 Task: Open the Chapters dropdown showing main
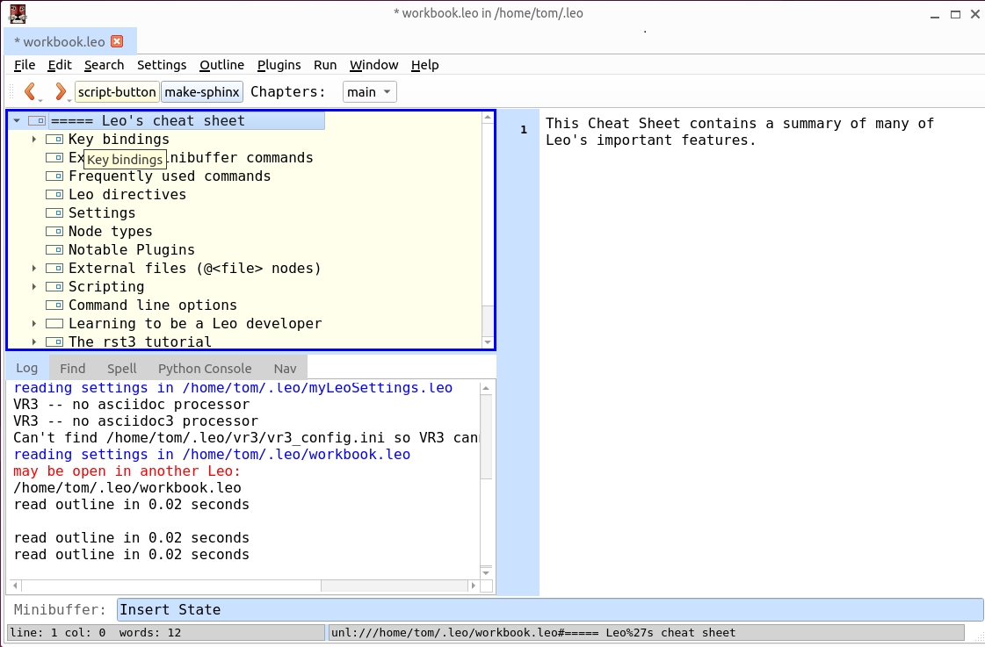click(370, 92)
